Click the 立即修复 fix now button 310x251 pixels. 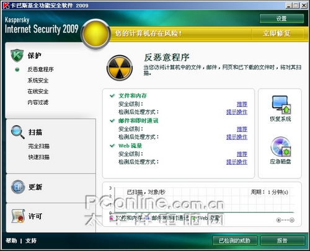pyautogui.click(x=277, y=33)
